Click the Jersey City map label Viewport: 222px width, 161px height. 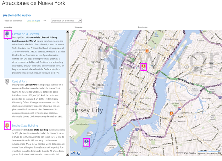tap(87, 110)
